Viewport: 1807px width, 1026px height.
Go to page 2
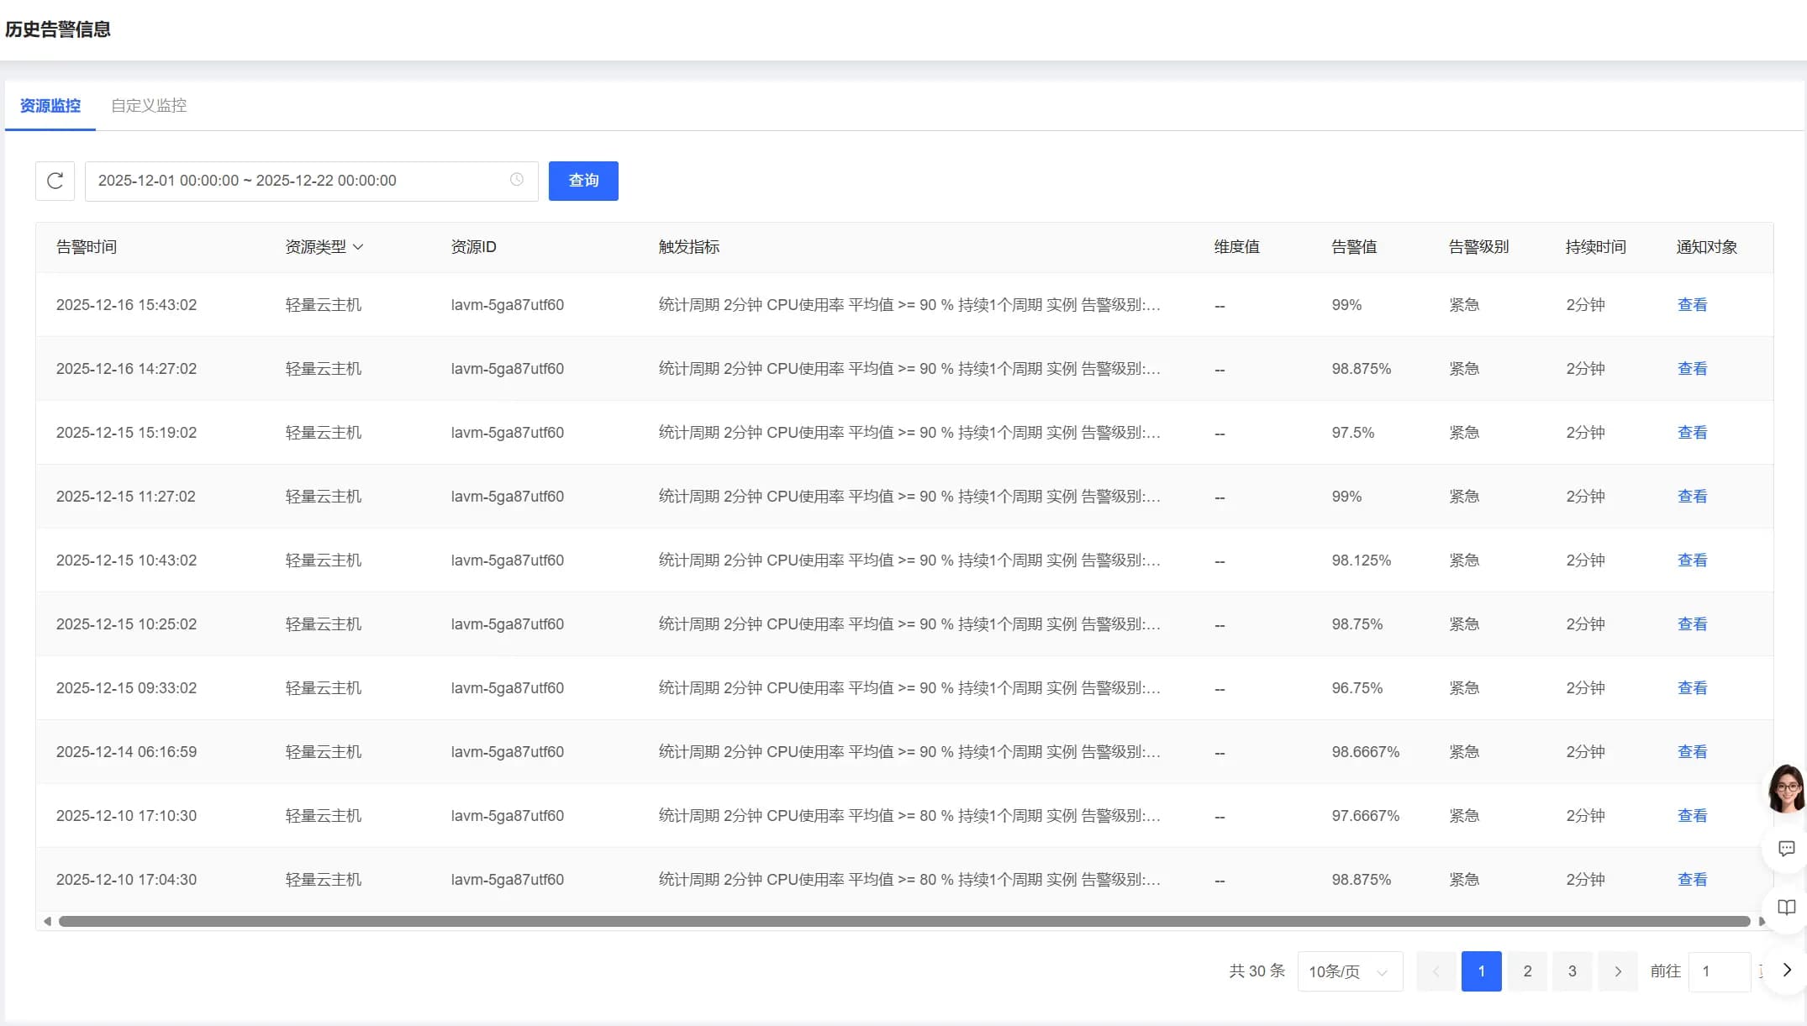click(x=1527, y=971)
